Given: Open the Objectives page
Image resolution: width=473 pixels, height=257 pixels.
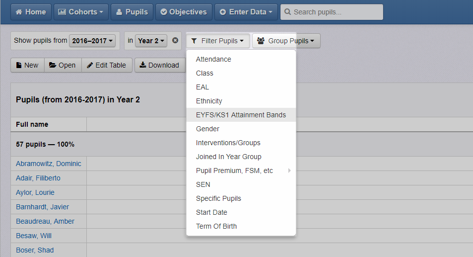Looking at the screenshot, I should (184, 12).
